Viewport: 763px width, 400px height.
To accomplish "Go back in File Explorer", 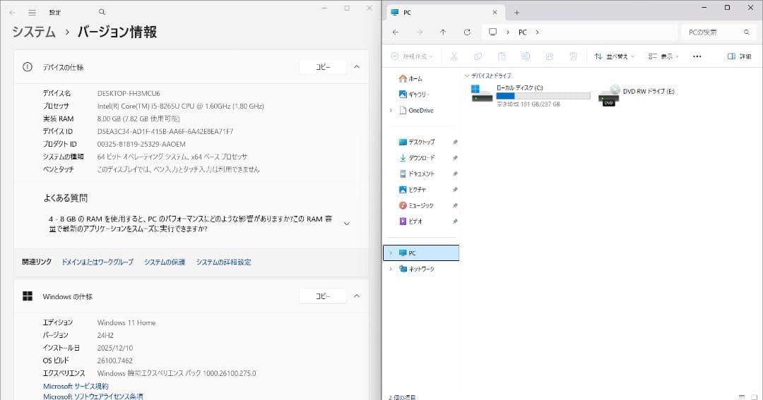I will coord(396,32).
